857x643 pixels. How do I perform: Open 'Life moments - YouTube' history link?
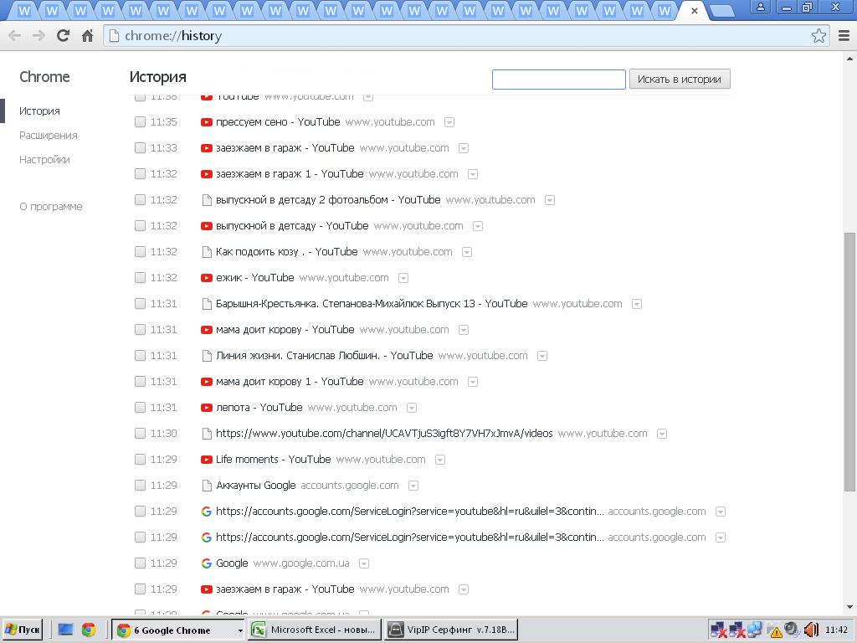(x=274, y=460)
